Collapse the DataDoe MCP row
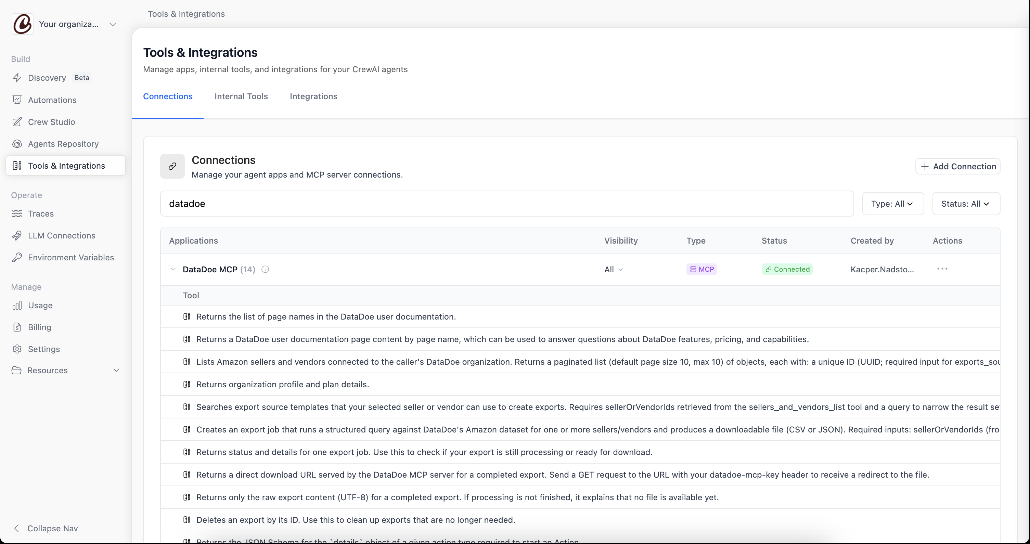 [173, 269]
